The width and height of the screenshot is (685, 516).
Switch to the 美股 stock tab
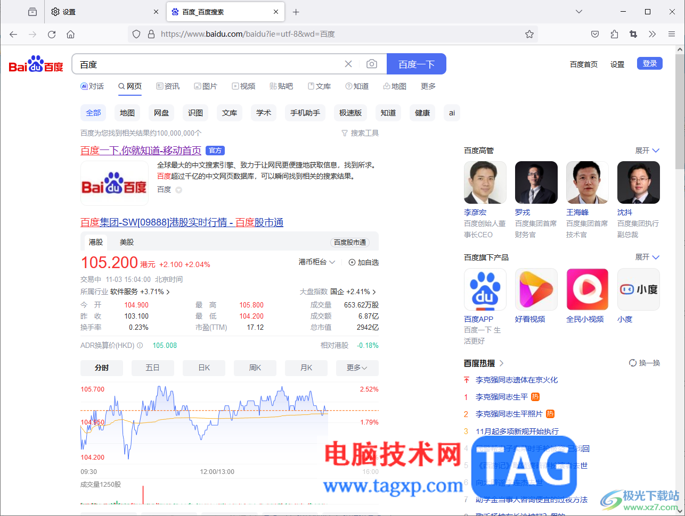tap(127, 242)
